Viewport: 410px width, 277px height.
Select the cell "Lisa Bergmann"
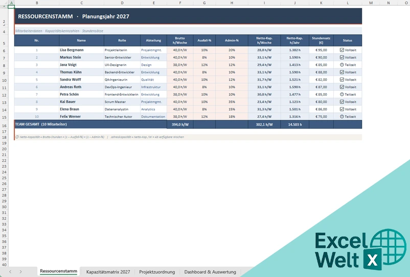point(81,50)
